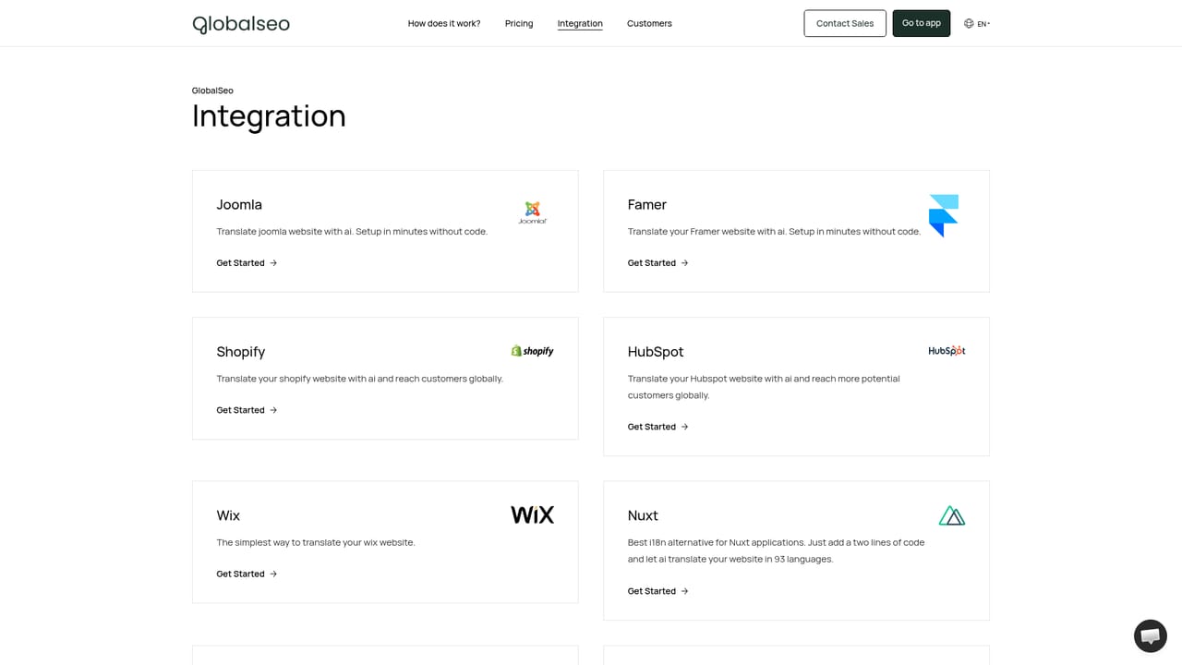The width and height of the screenshot is (1182, 665).
Task: Click the GlobalSeo breadcrumb text
Action: tap(212, 91)
